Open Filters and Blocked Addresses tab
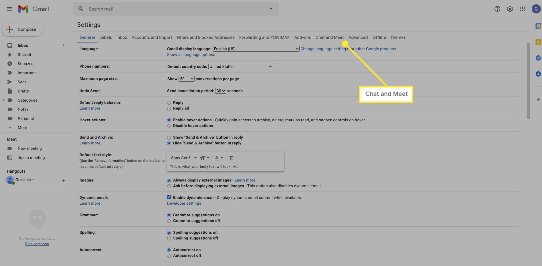This screenshot has width=542, height=266. tap(205, 37)
